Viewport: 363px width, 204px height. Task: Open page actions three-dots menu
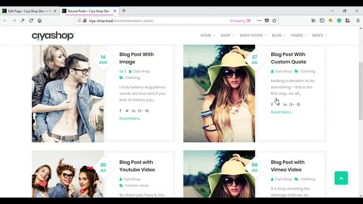pyautogui.click(x=259, y=20)
